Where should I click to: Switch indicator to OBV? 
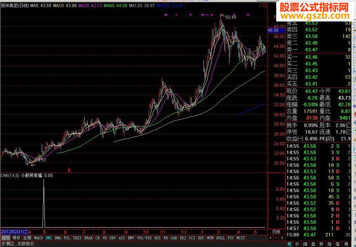click(x=112, y=238)
